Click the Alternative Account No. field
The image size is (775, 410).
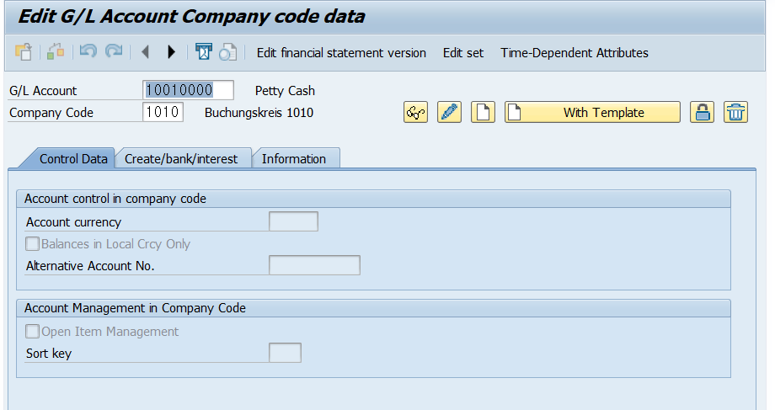point(314,265)
